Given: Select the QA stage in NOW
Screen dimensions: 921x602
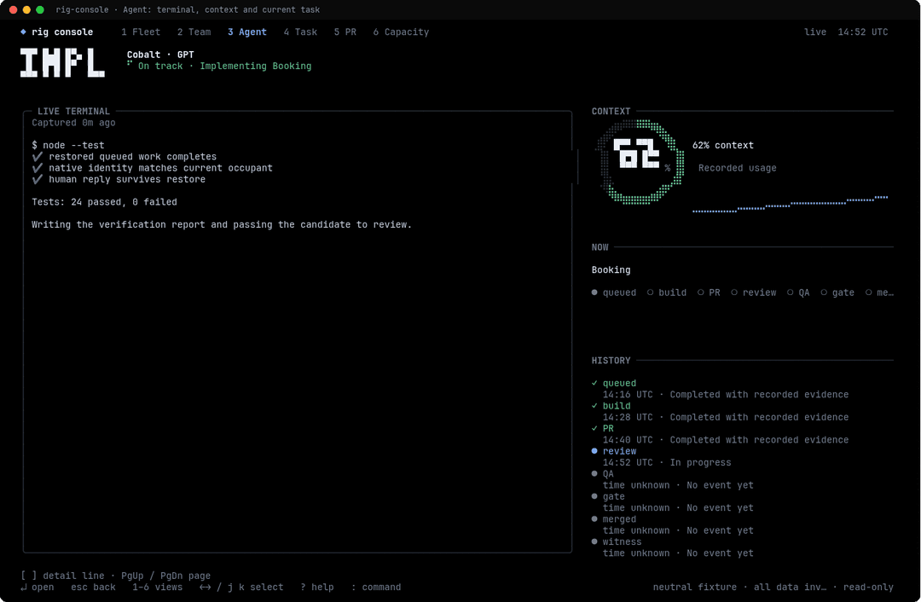Looking at the screenshot, I should pyautogui.click(x=798, y=292).
